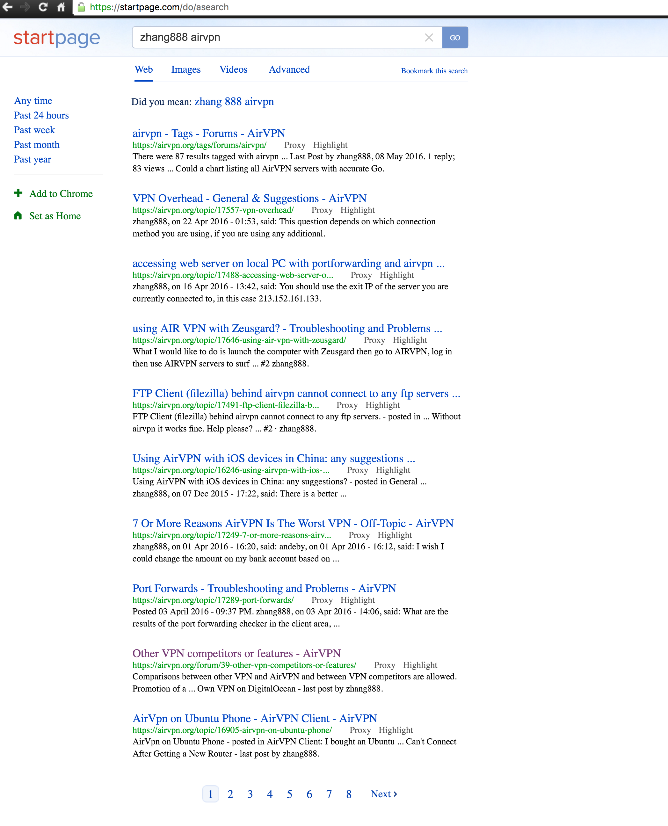Filter results by Past 24 hours
The image size is (668, 826).
(x=41, y=115)
